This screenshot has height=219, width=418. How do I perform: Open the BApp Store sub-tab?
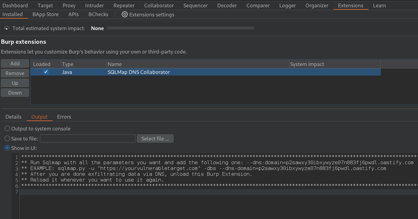[45, 14]
